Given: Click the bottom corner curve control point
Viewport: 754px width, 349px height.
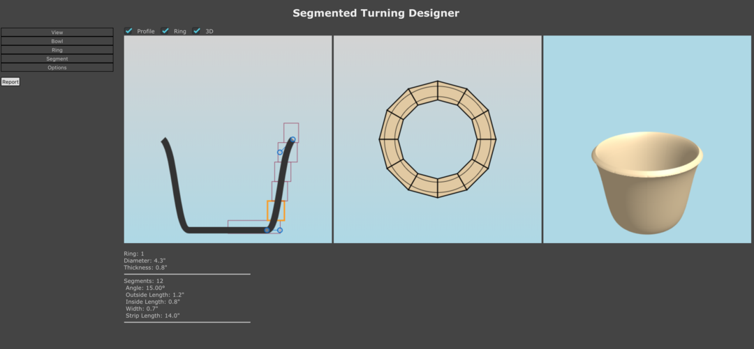Looking at the screenshot, I should tap(267, 230).
